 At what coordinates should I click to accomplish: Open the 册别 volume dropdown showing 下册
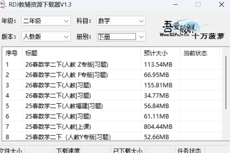121,37
